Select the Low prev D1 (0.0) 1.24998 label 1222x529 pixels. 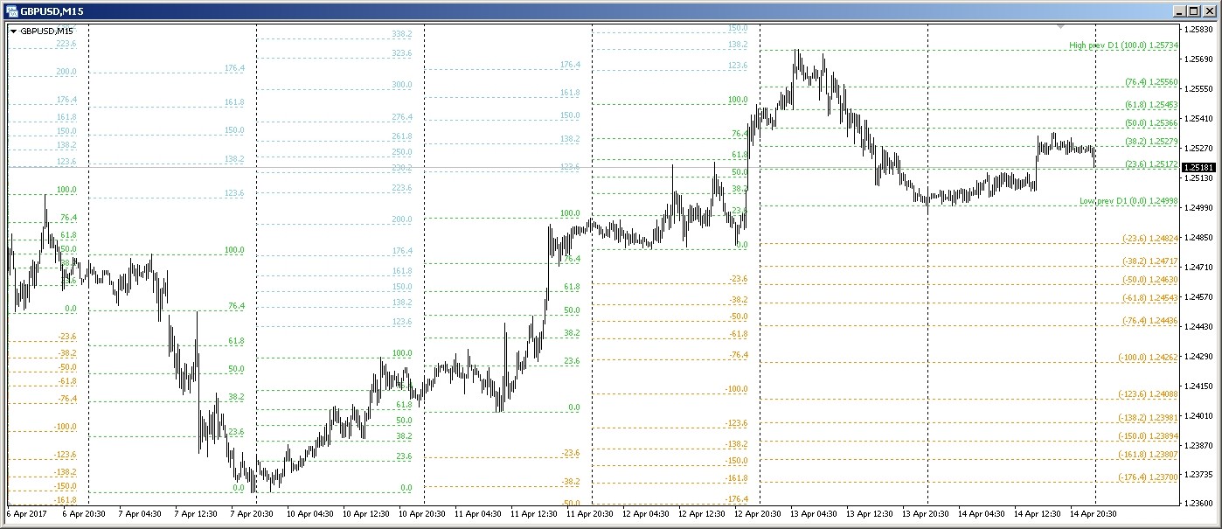pos(1128,201)
